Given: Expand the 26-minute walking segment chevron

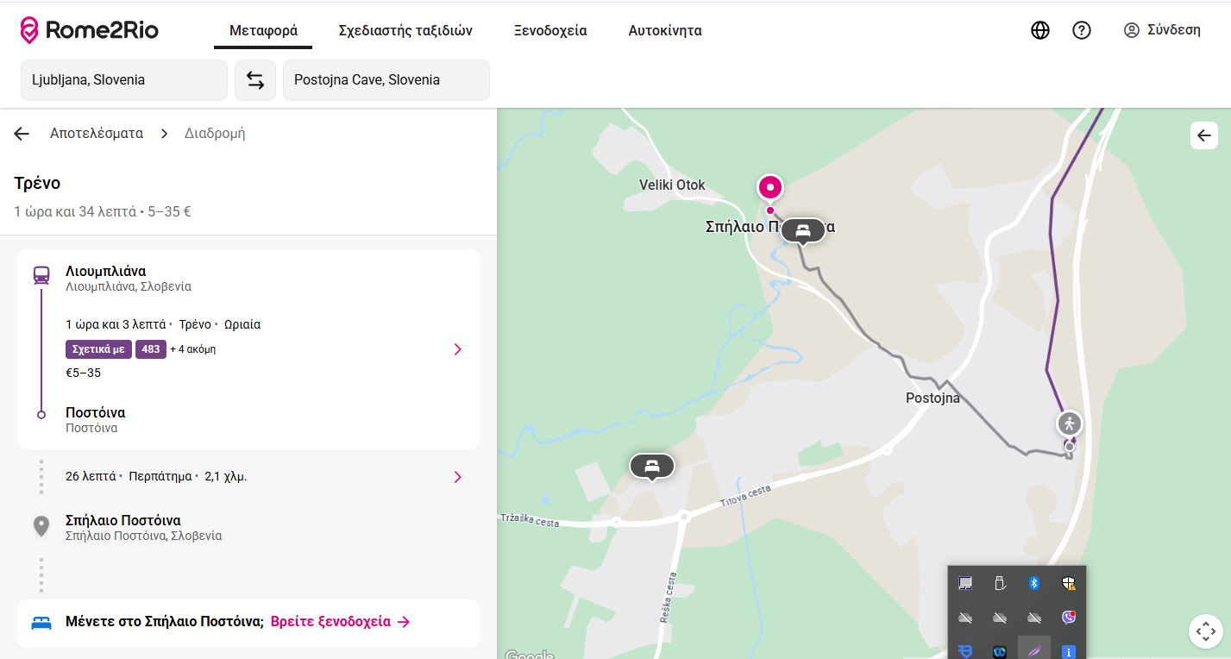Looking at the screenshot, I should [457, 477].
